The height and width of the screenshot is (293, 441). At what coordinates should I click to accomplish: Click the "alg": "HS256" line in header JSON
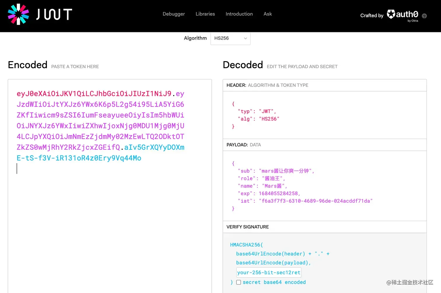[x=258, y=119]
